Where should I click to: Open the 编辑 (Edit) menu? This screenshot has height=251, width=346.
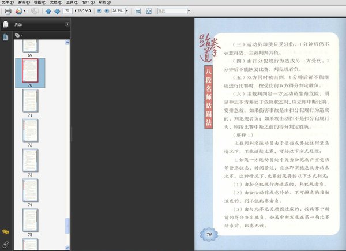(x=24, y=2)
